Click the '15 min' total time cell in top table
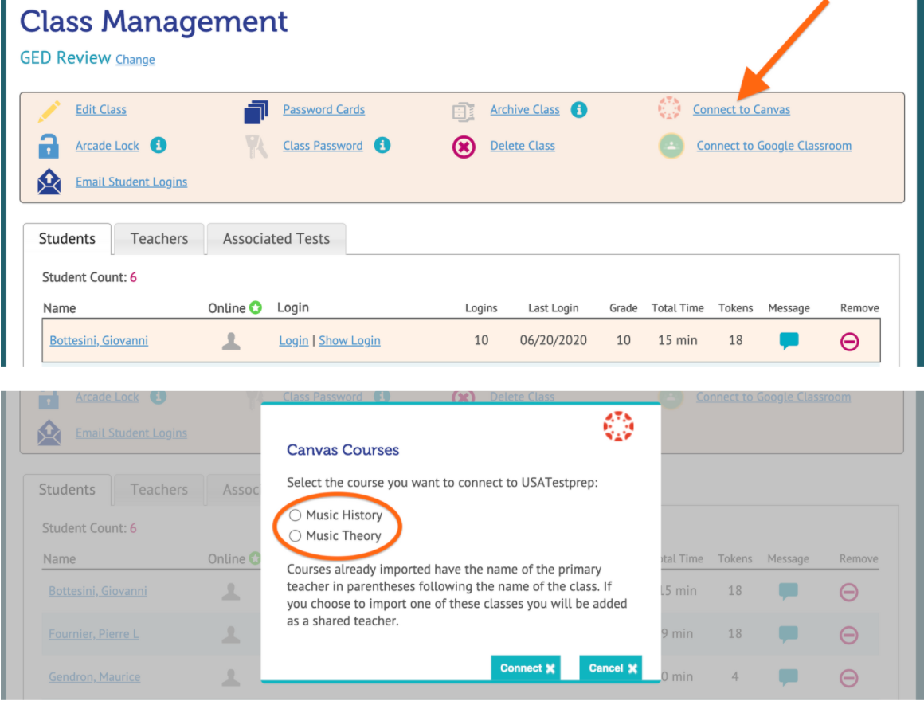The width and height of the screenshot is (924, 701). tap(678, 340)
